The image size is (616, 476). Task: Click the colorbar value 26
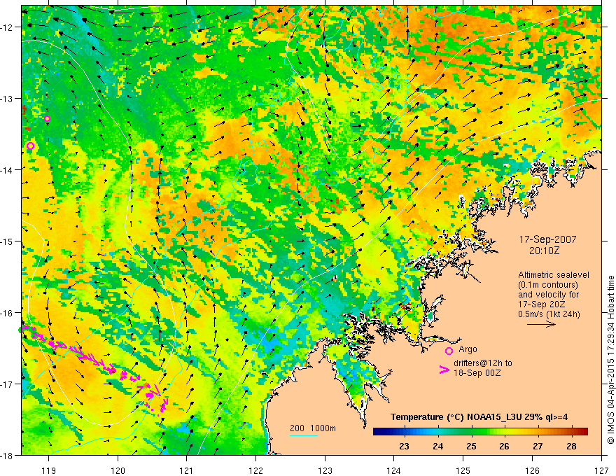(x=504, y=446)
